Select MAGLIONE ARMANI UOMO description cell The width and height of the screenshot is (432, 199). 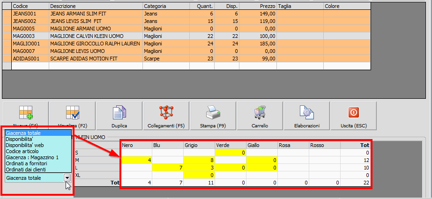pyautogui.click(x=96, y=29)
